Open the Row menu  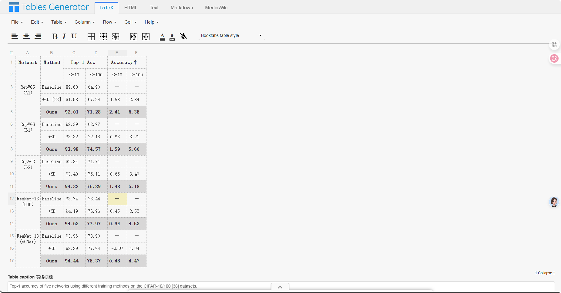109,22
